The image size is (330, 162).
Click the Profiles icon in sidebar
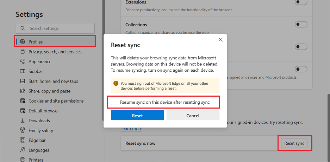click(x=23, y=42)
